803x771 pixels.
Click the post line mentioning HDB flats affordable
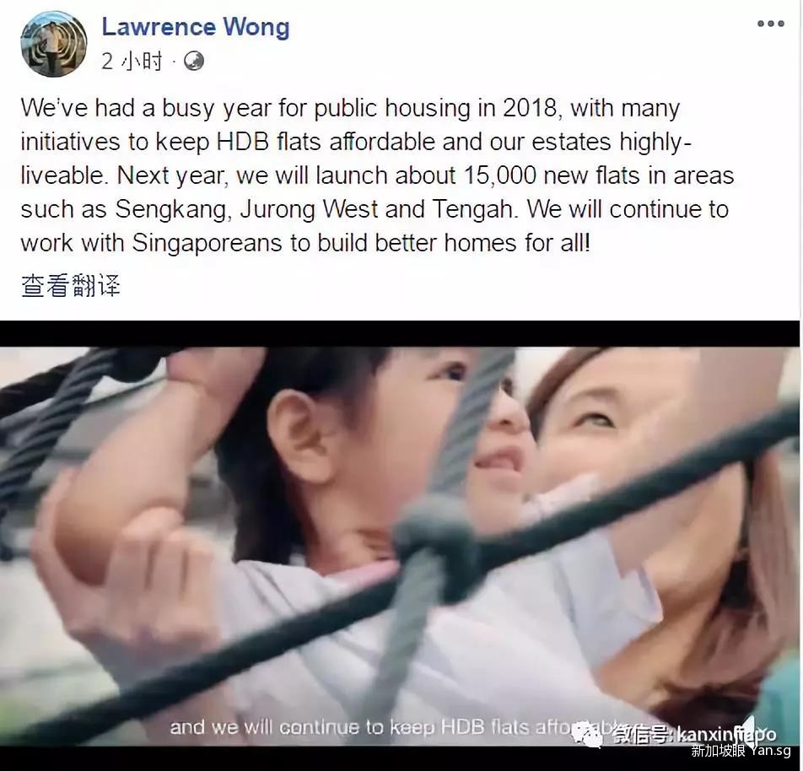pos(356,143)
